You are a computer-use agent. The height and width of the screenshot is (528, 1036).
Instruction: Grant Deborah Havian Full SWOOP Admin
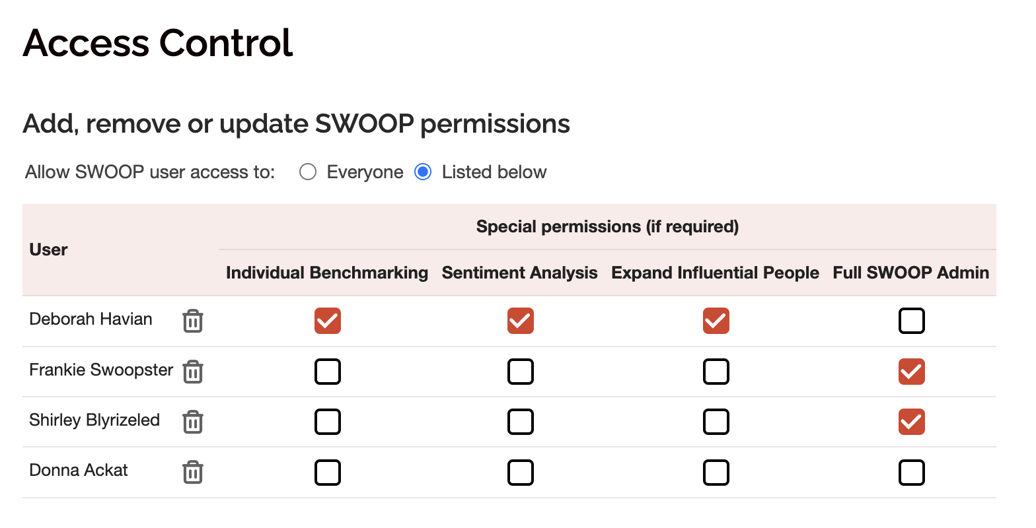912,321
